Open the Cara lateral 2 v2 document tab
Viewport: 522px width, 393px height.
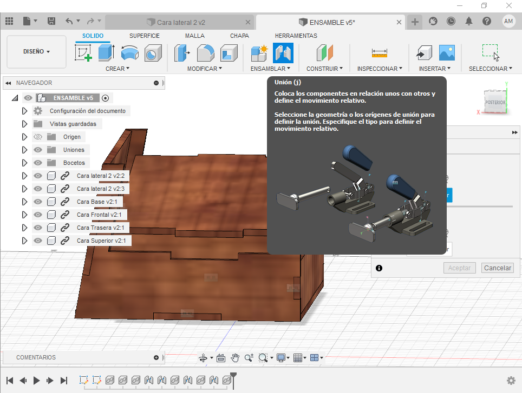pyautogui.click(x=180, y=22)
